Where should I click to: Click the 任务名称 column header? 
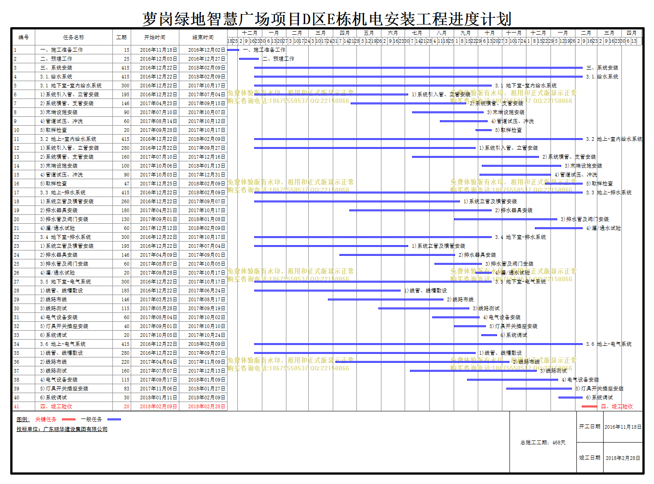74,37
